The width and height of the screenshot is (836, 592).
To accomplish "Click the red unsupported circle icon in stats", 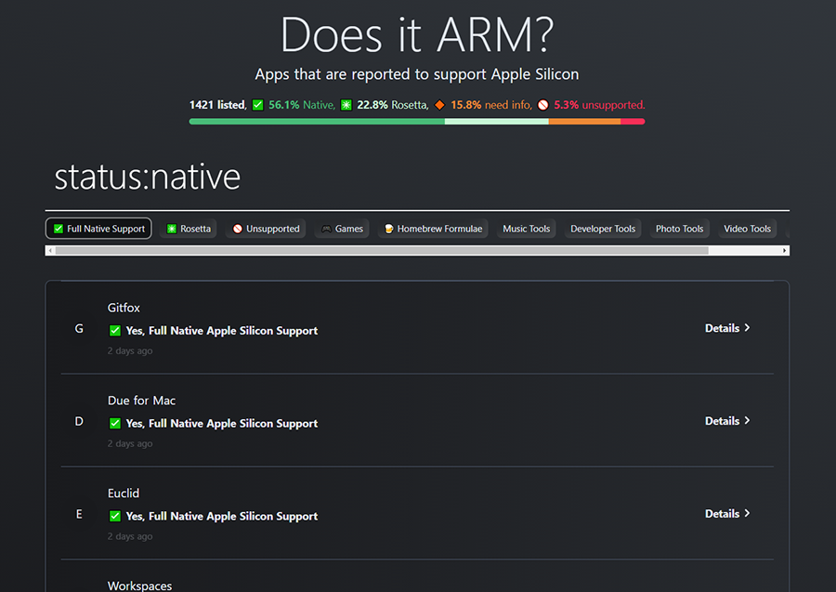I will pos(542,105).
